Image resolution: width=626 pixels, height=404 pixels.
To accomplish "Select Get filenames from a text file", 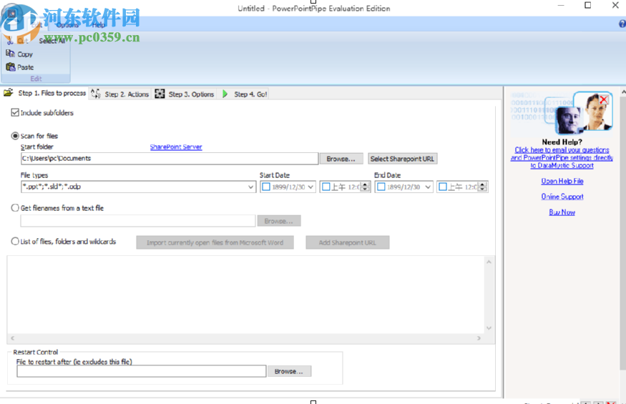I will click(15, 208).
